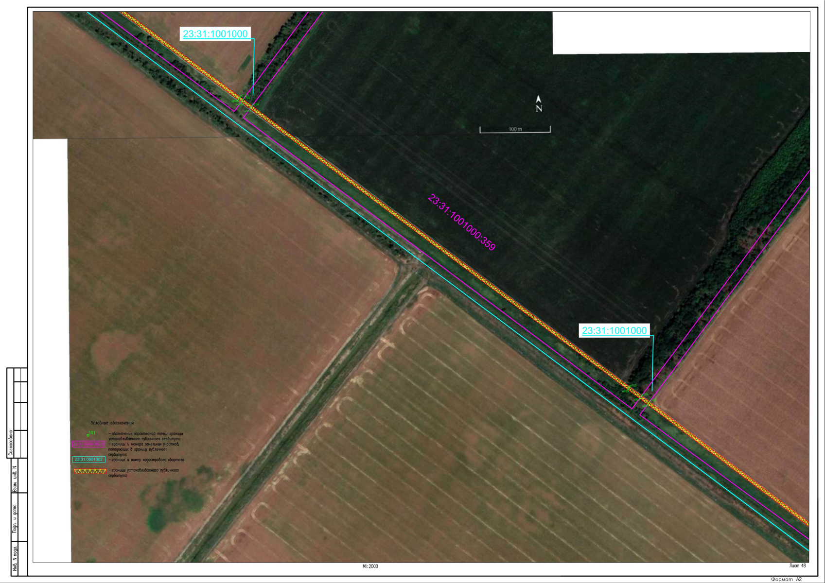
Task: Click the magenta 23:31:0801002:9 legend box
Action: 88,444
